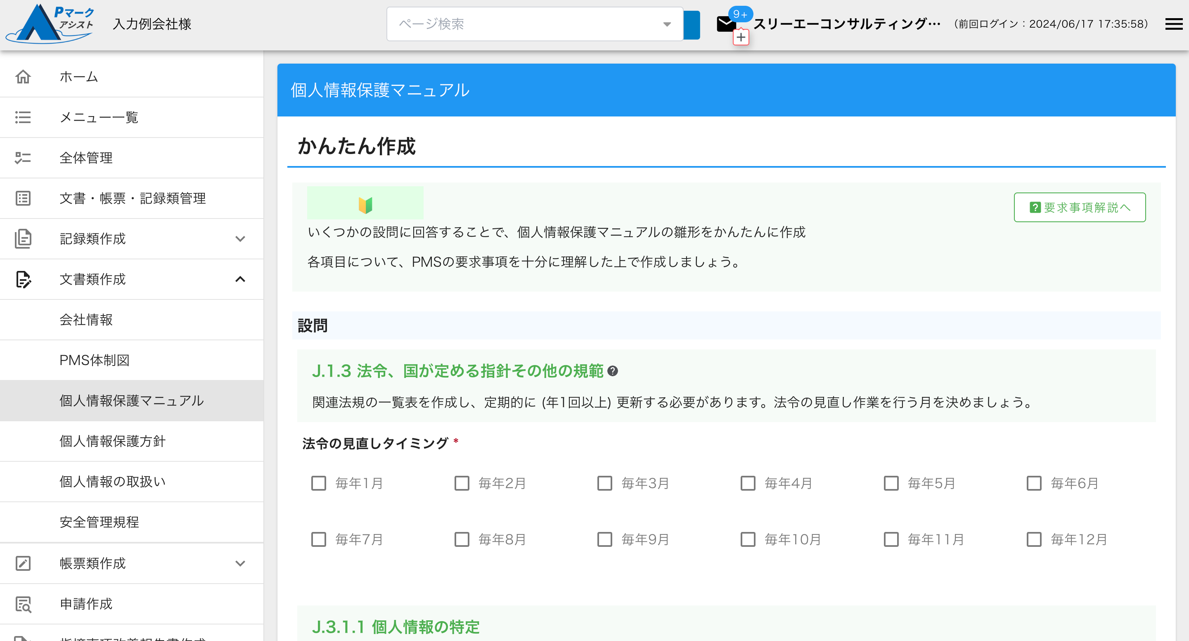Check the 毎年1月 checkbox
The height and width of the screenshot is (641, 1189).
(318, 484)
